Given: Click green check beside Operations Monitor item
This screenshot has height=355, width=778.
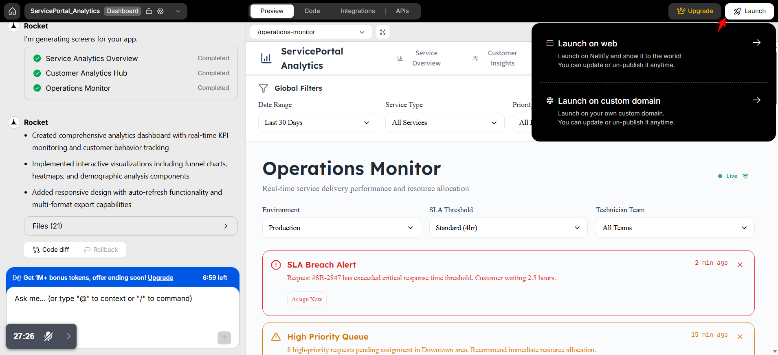Looking at the screenshot, I should [x=37, y=88].
